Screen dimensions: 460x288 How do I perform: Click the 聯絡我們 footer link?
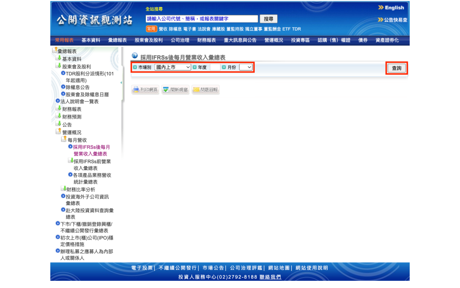pyautogui.click(x=270, y=277)
